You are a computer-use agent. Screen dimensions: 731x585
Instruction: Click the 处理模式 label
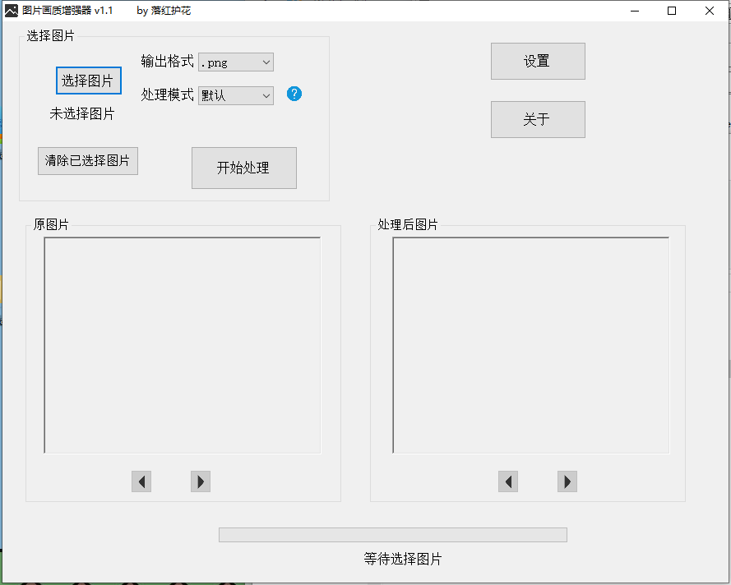coord(168,94)
